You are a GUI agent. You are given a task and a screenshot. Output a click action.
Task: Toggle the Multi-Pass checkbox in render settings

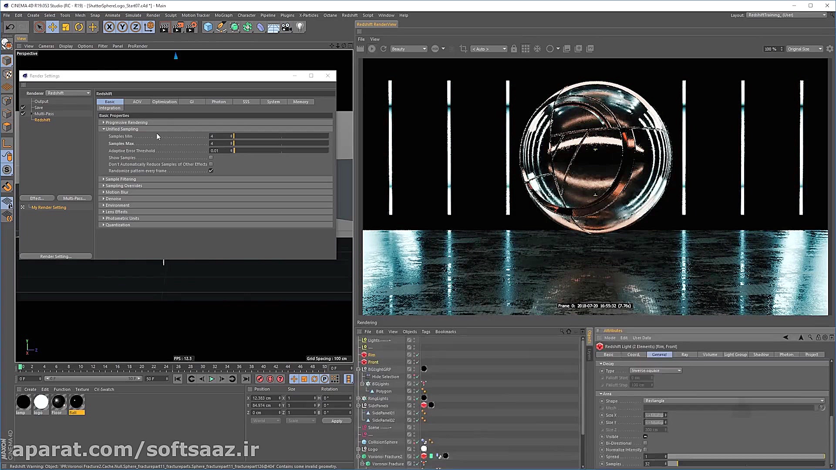tap(23, 114)
